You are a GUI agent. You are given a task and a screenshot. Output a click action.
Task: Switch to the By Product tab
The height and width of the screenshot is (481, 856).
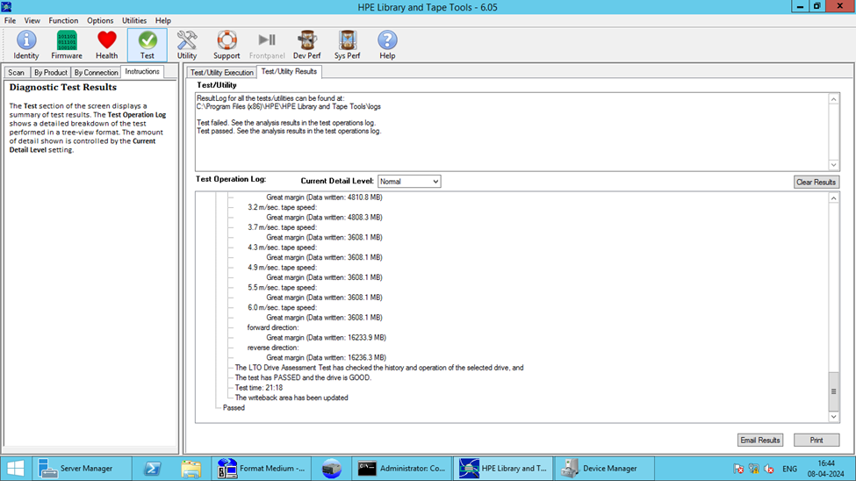pyautogui.click(x=51, y=72)
